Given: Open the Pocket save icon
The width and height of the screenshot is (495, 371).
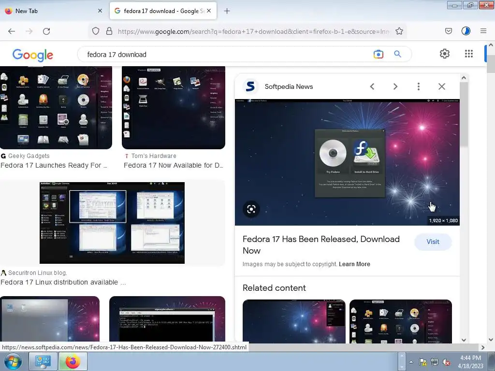Looking at the screenshot, I should click(x=448, y=31).
